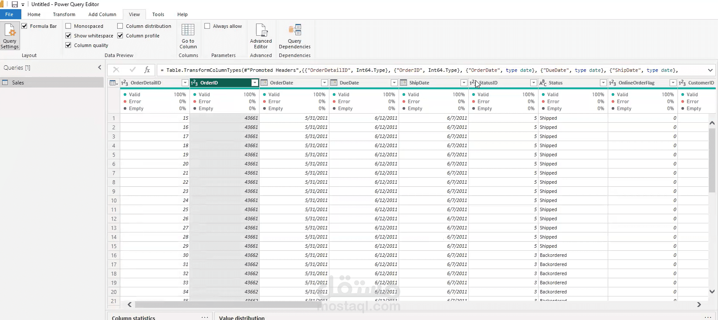Click horizontal scrollbar thumb
The height and width of the screenshot is (320, 718).
228,305
